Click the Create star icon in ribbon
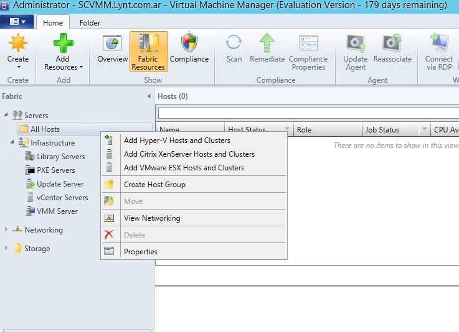Viewport: 459px width, 332px height. [x=18, y=43]
